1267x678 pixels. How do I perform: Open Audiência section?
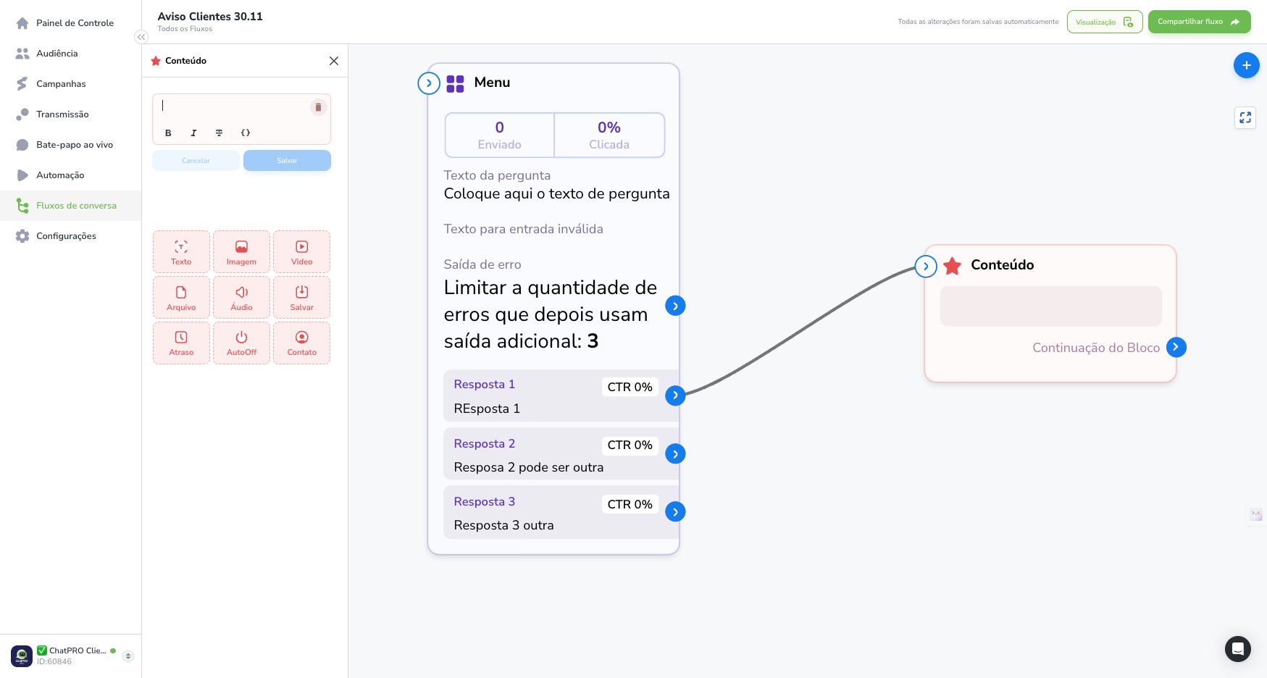pyautogui.click(x=70, y=54)
